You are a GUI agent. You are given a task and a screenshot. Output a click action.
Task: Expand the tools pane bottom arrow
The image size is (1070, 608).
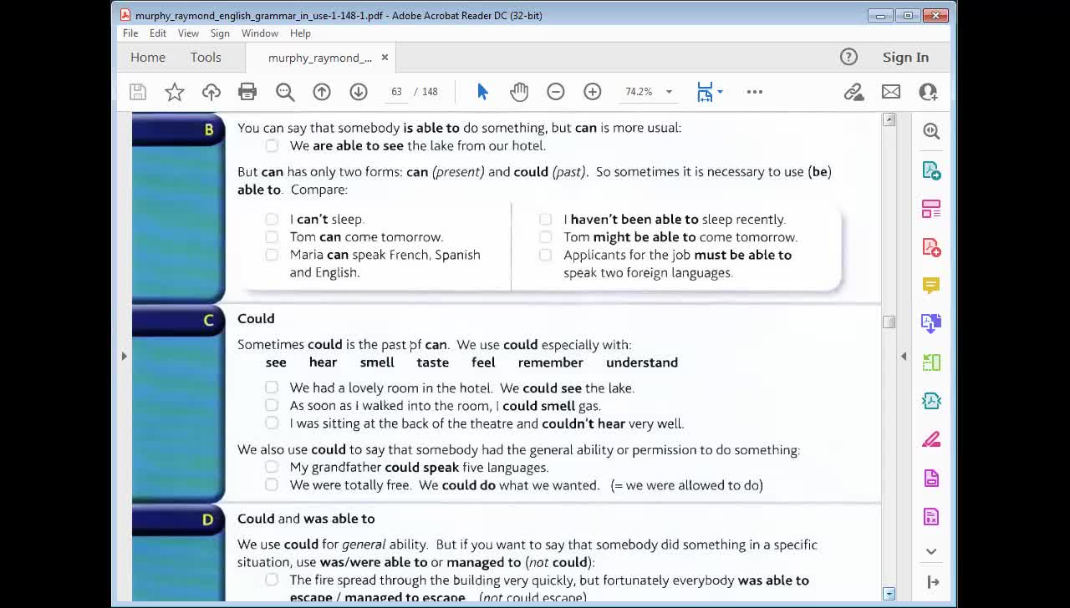[x=933, y=582]
